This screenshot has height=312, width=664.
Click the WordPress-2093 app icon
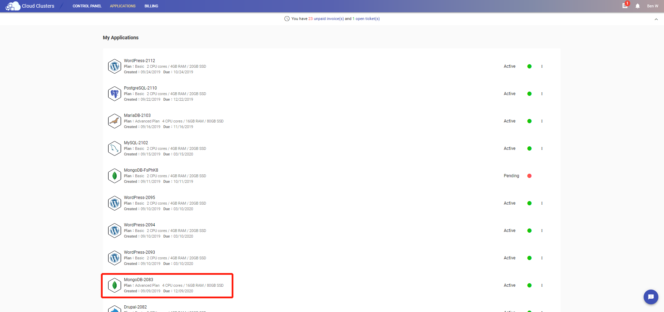pos(115,258)
